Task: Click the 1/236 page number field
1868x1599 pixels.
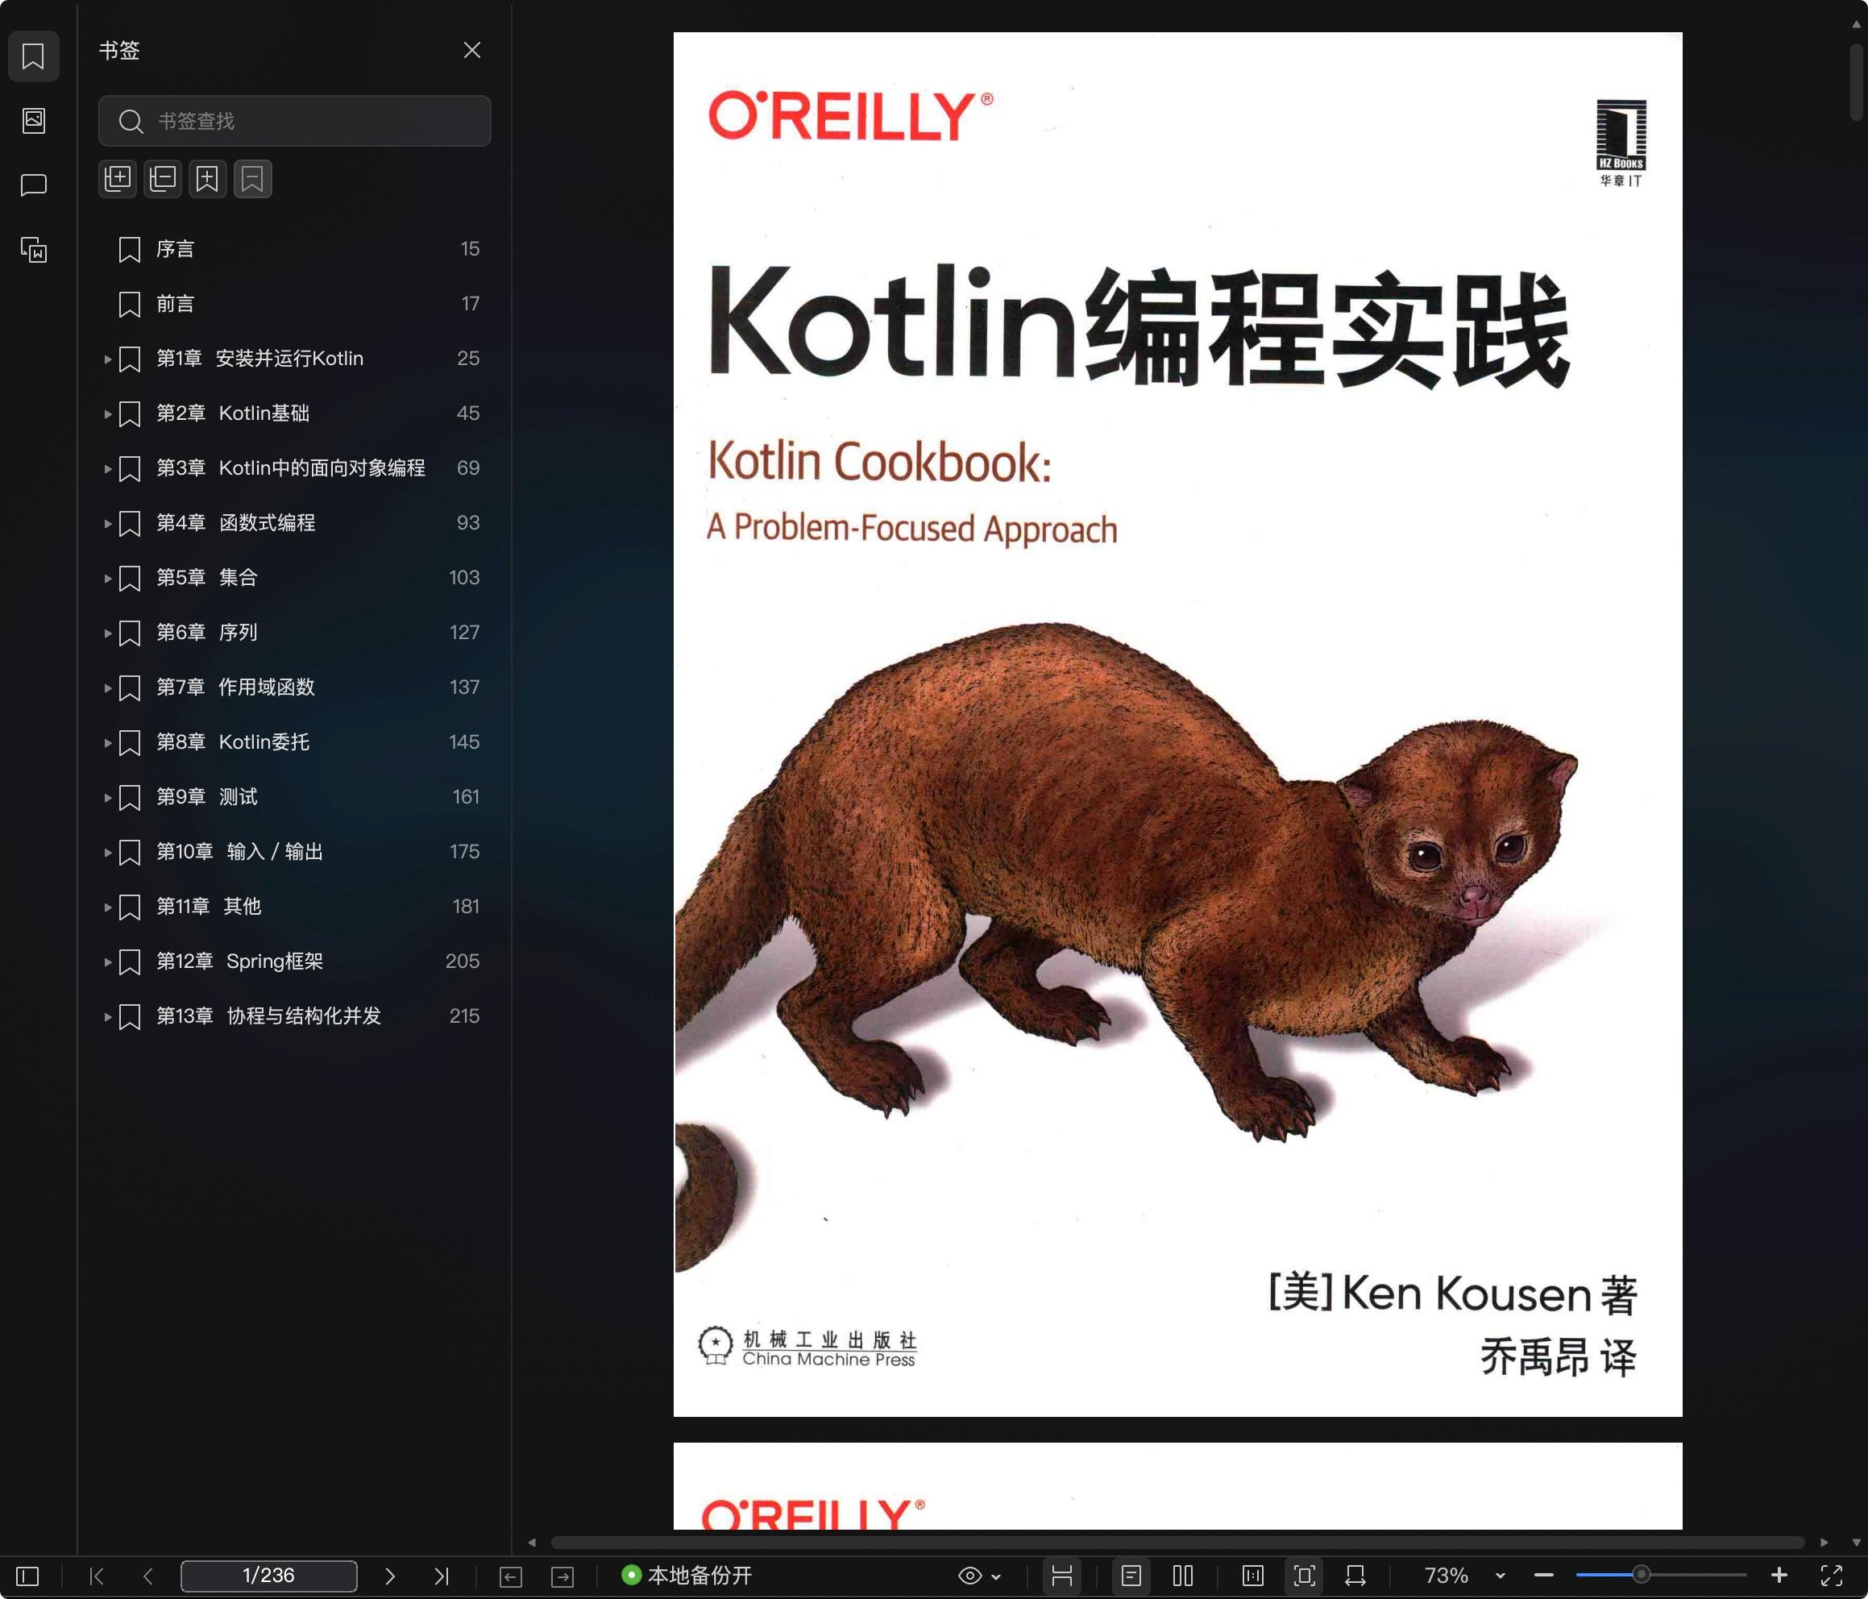Action: tap(268, 1576)
